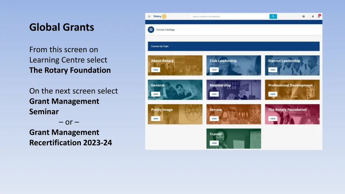Open The Rotary Foundation title on the pink card
Viewport: 345px width, 194px height.
(287, 109)
